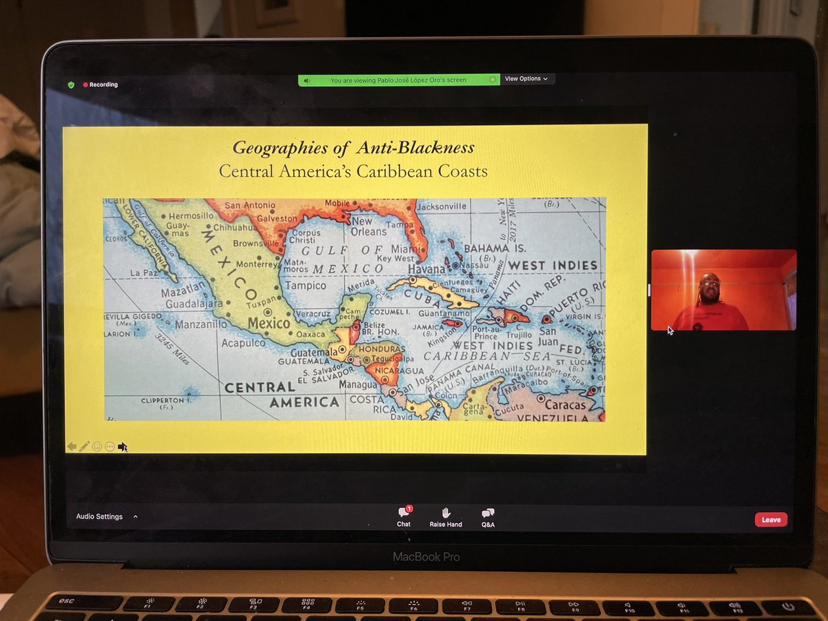Image resolution: width=828 pixels, height=621 pixels.
Task: Open the more options ellipsis circle on slide
Action: coord(110,447)
